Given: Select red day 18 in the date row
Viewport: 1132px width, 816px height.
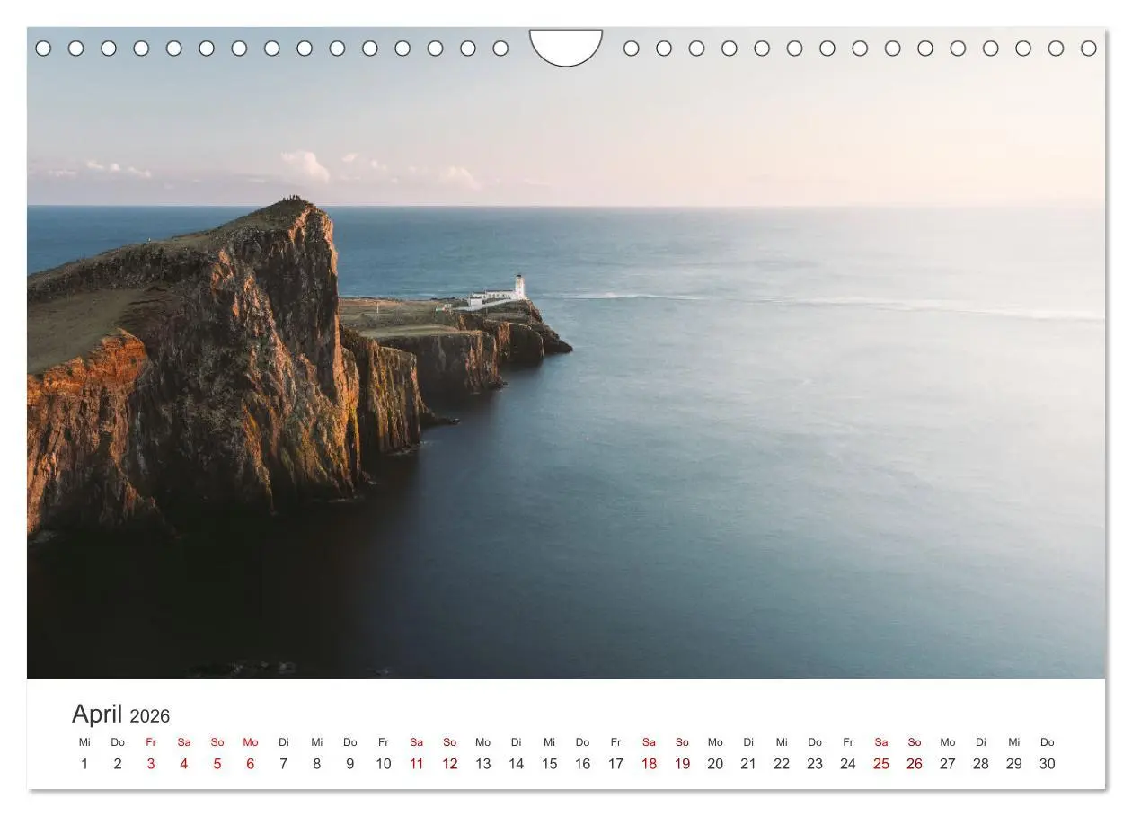Looking at the screenshot, I should (650, 764).
